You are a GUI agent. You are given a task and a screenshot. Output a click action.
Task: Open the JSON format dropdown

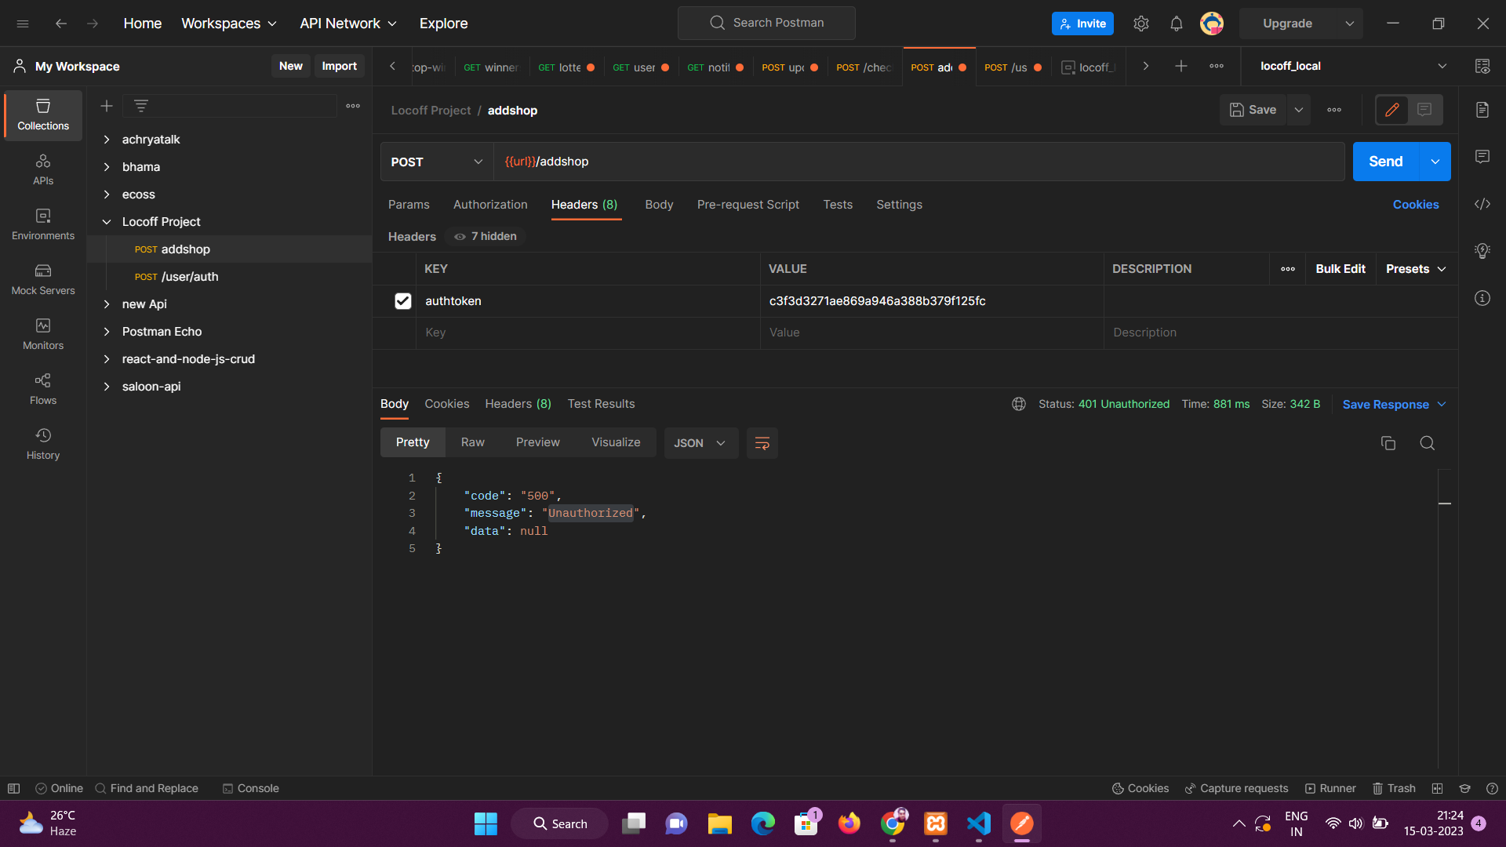pos(700,443)
